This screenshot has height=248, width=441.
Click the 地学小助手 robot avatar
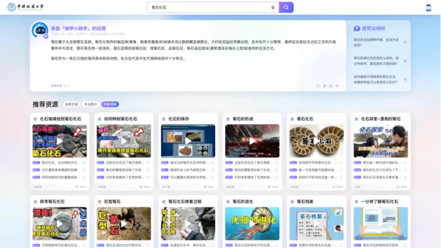pos(39,30)
